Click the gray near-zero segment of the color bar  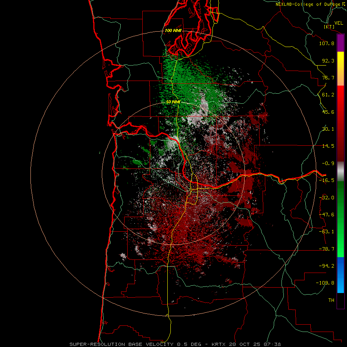pos(340,172)
